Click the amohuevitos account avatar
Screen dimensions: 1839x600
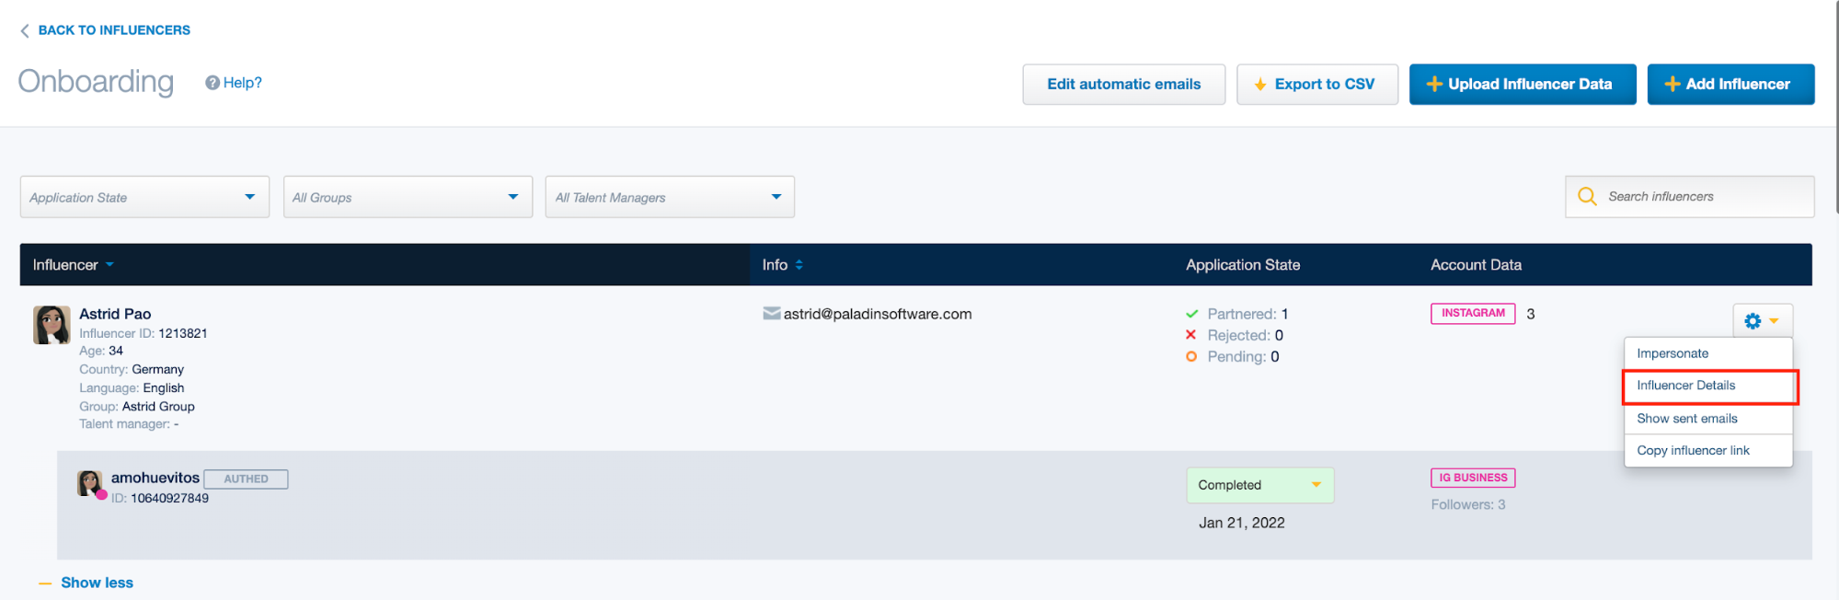pos(90,484)
